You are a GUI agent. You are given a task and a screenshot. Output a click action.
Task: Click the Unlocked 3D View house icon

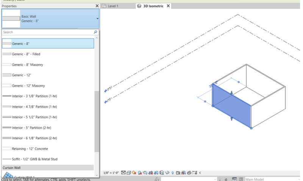162,173
